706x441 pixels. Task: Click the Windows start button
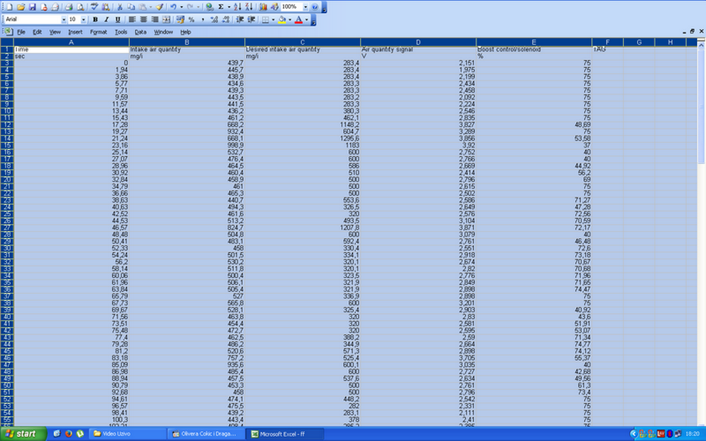tap(23, 434)
